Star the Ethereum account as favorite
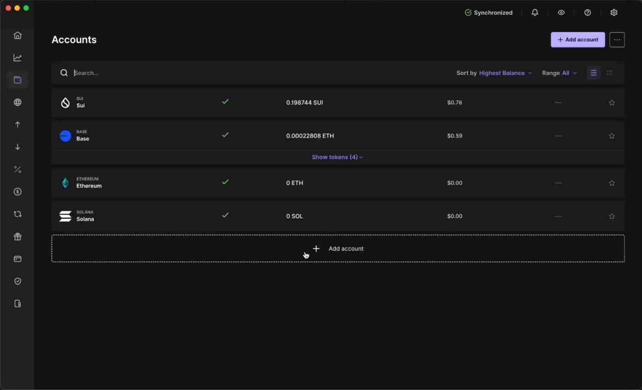Screen dimensions: 642x390 click(x=612, y=183)
